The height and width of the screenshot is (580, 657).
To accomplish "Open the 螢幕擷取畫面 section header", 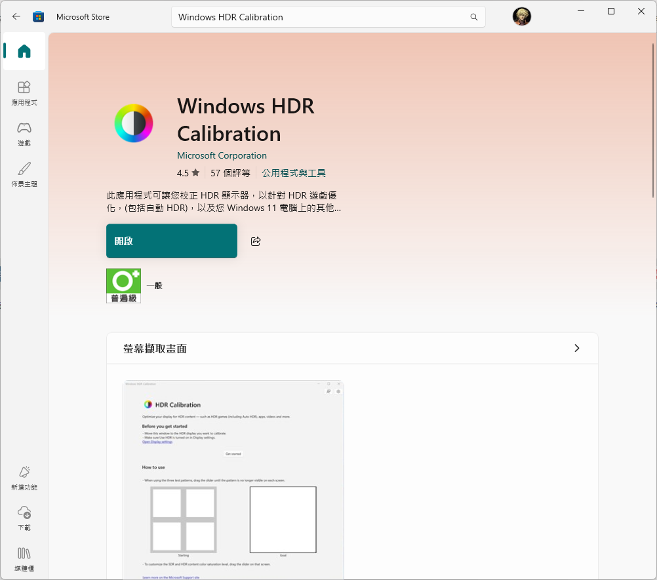I will click(352, 349).
